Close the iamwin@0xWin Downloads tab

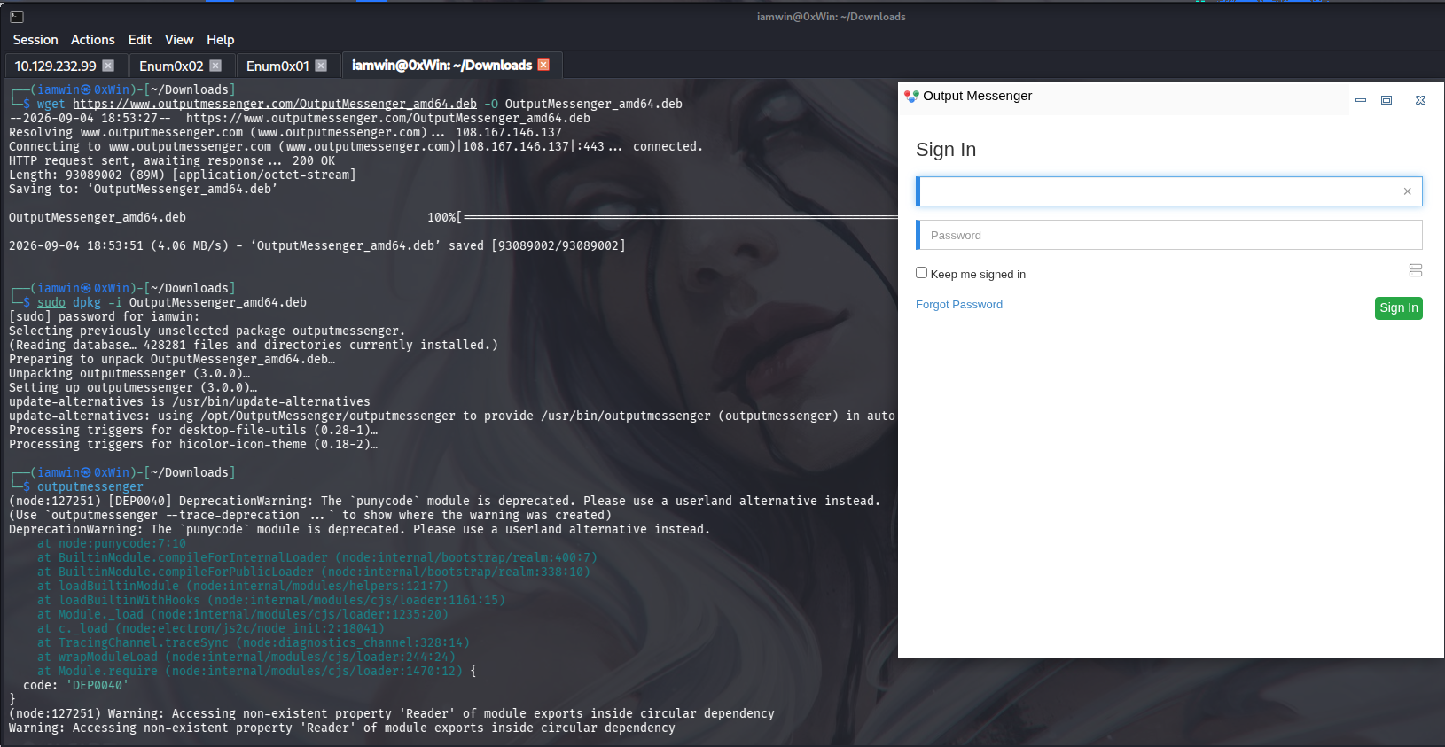(543, 65)
